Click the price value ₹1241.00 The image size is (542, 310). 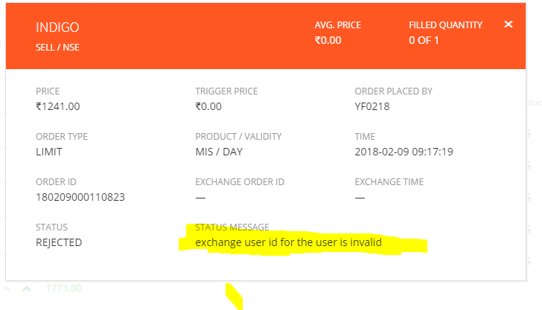(x=57, y=106)
